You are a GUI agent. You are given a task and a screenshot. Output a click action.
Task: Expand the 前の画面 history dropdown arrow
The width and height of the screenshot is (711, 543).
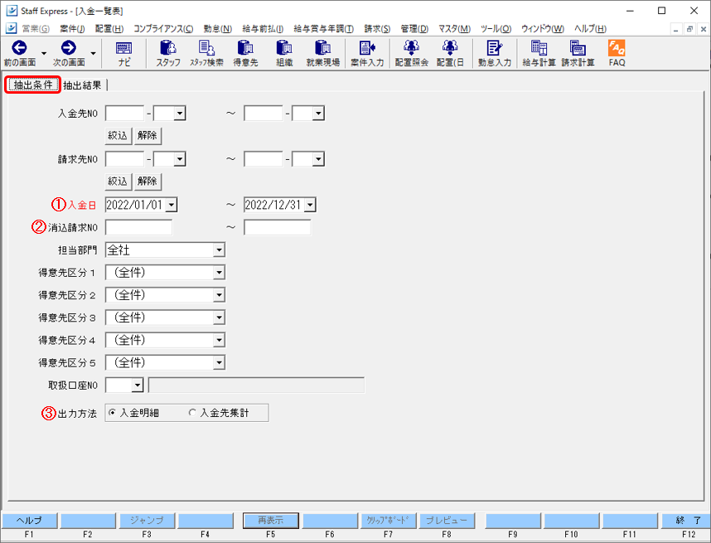coord(44,54)
